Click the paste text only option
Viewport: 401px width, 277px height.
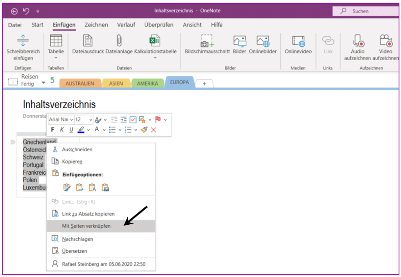(x=92, y=188)
